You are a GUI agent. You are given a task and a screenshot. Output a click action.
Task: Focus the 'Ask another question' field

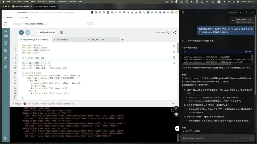[208, 138]
